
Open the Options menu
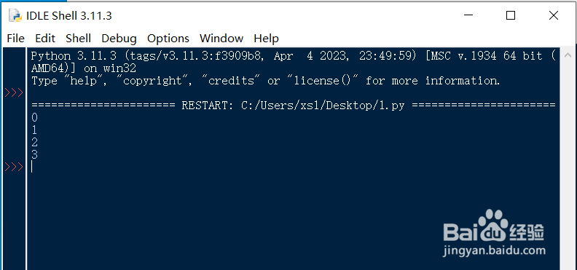tap(168, 38)
